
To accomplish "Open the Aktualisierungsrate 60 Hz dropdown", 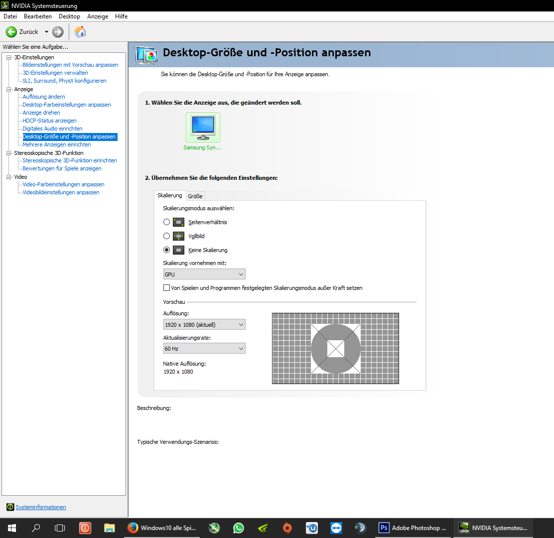I will click(204, 349).
